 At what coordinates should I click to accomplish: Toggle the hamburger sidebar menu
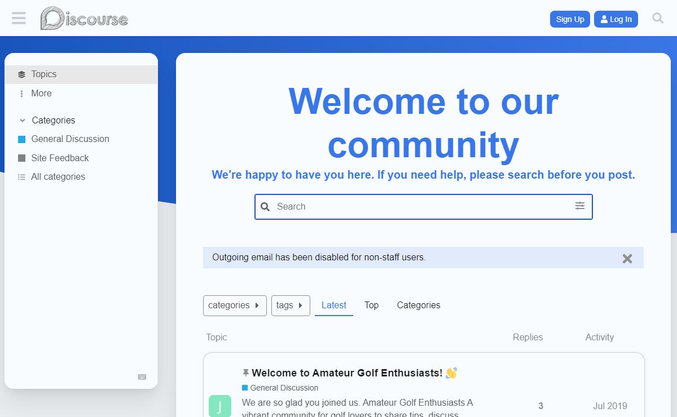pos(19,19)
